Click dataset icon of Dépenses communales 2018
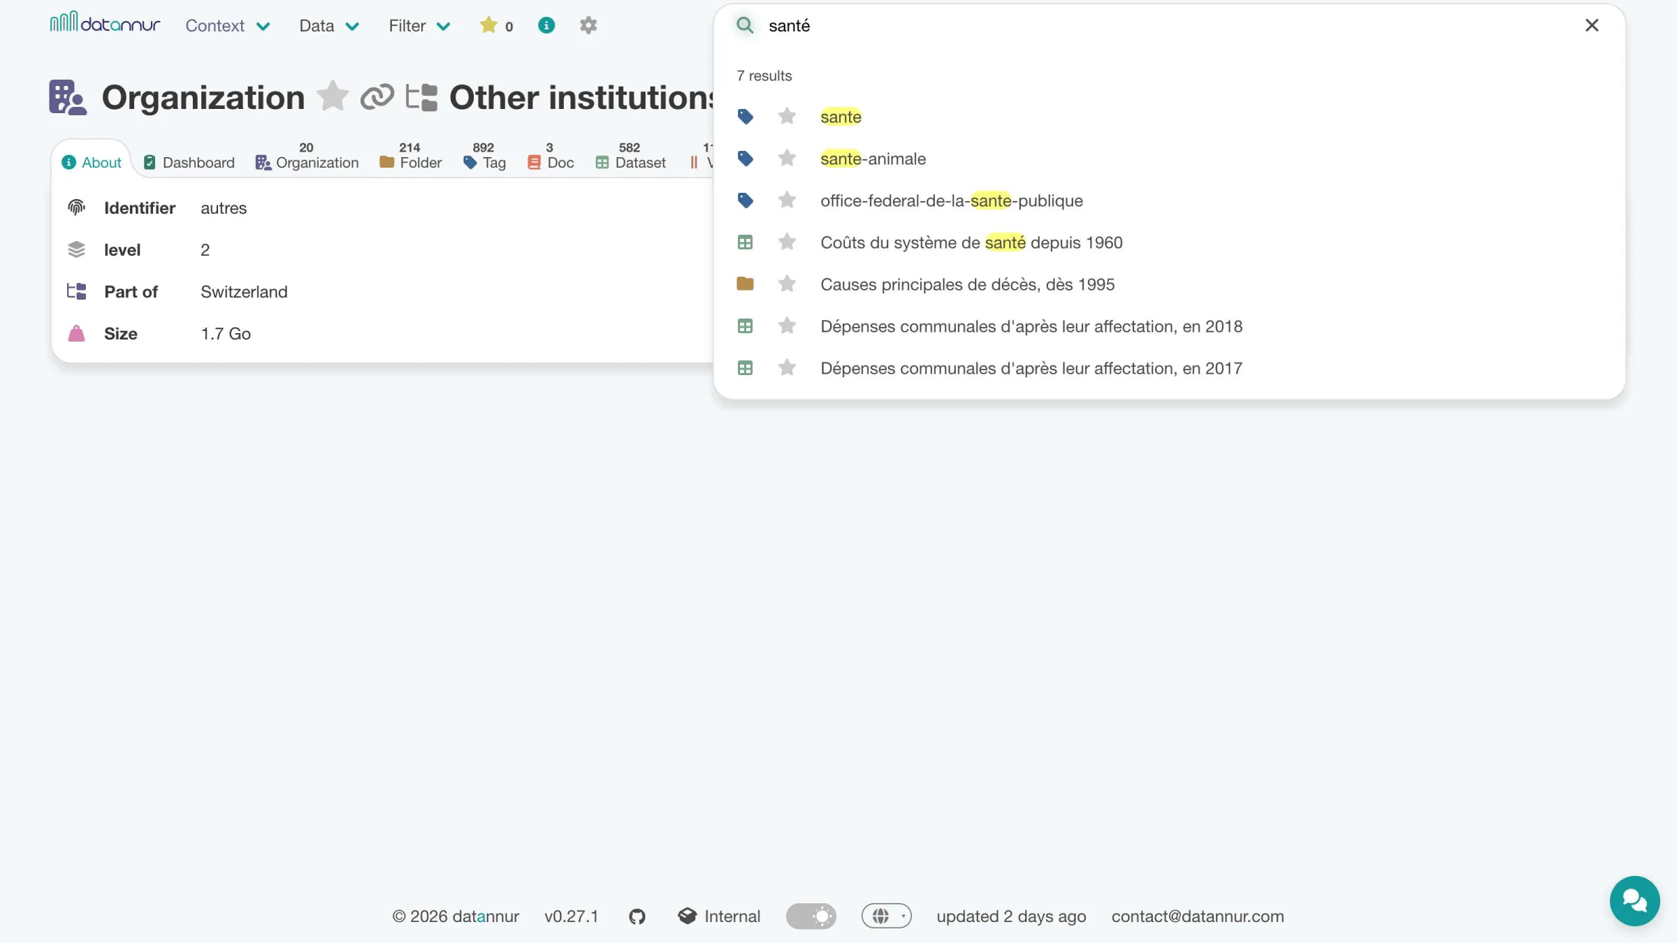Viewport: 1677px width, 943px height. [745, 326]
